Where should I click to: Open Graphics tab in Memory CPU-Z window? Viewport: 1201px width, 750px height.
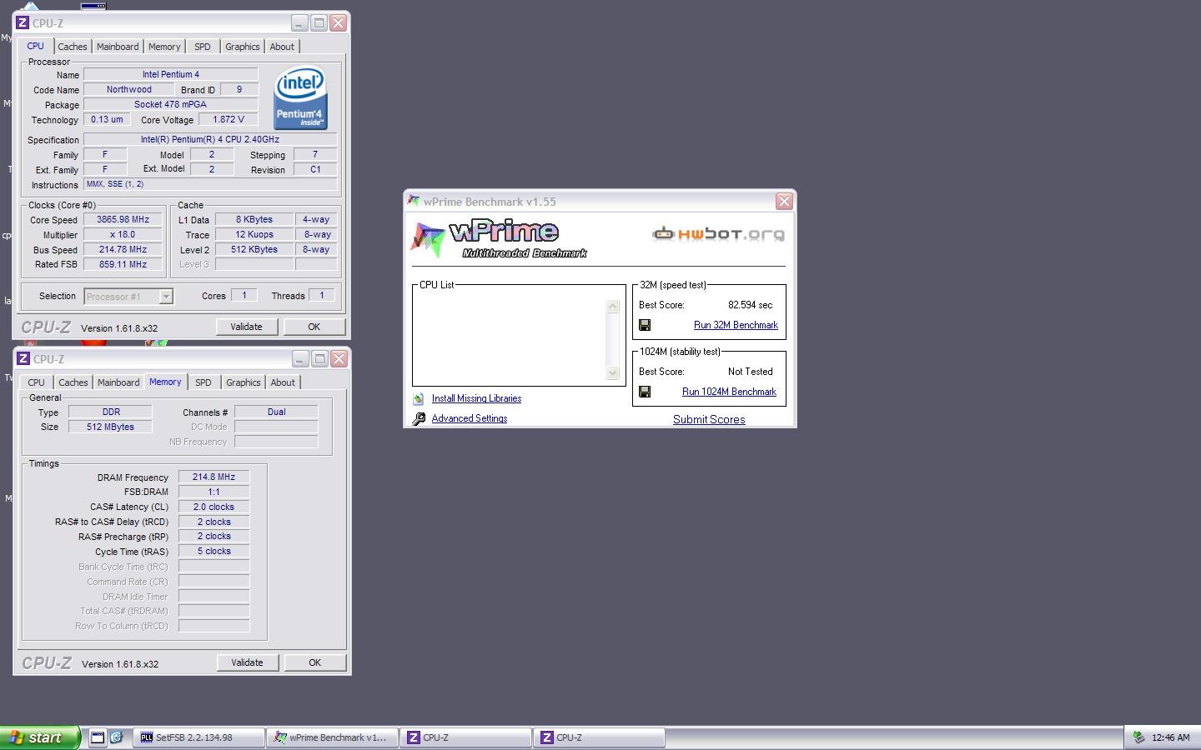point(244,382)
